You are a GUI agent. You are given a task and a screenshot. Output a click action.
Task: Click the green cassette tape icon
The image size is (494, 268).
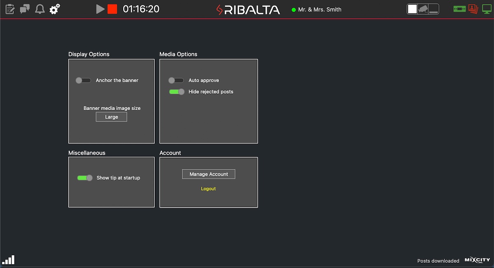(x=459, y=8)
